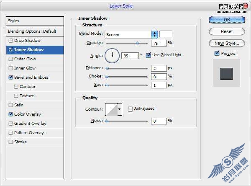Enable the Anti-aliased checkbox

click(130, 109)
